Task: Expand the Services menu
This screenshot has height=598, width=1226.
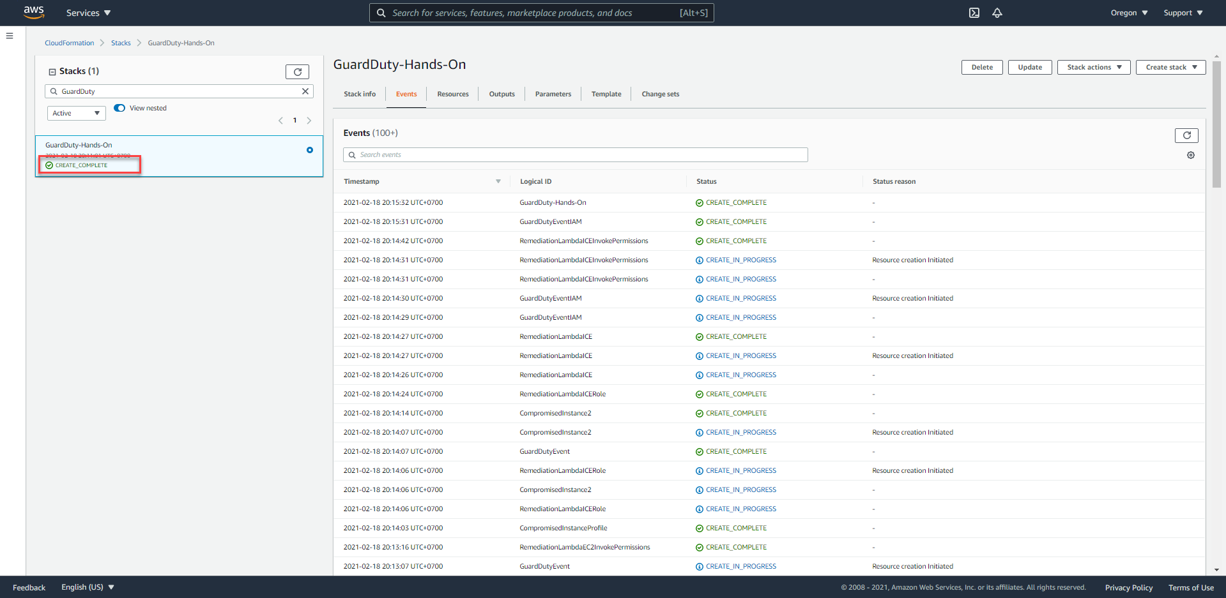Action: coord(88,13)
